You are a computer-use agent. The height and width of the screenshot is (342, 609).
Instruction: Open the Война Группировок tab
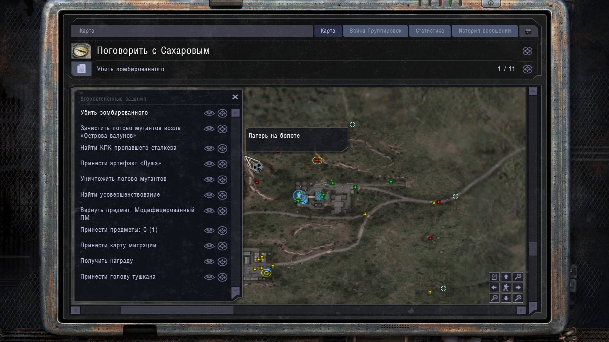point(376,31)
